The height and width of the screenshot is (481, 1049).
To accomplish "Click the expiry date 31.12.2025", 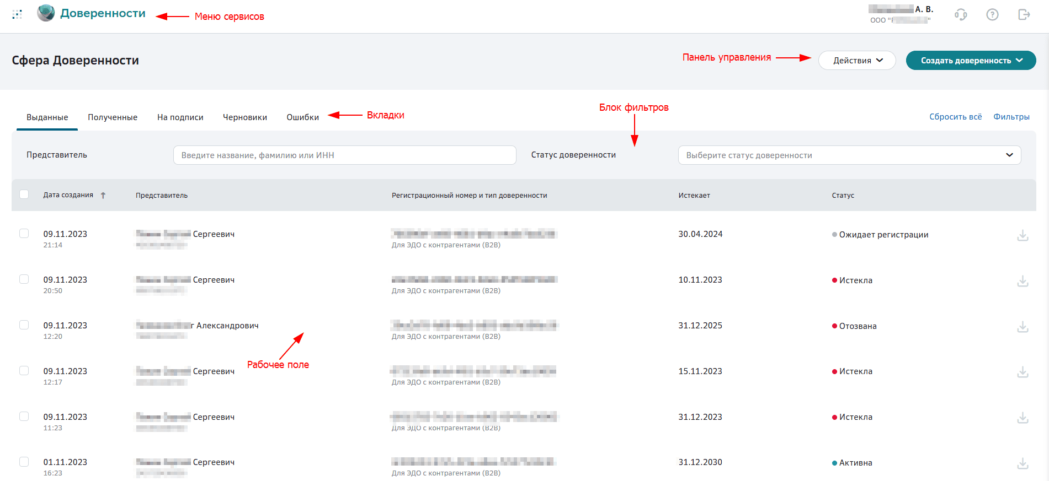I will tap(700, 326).
